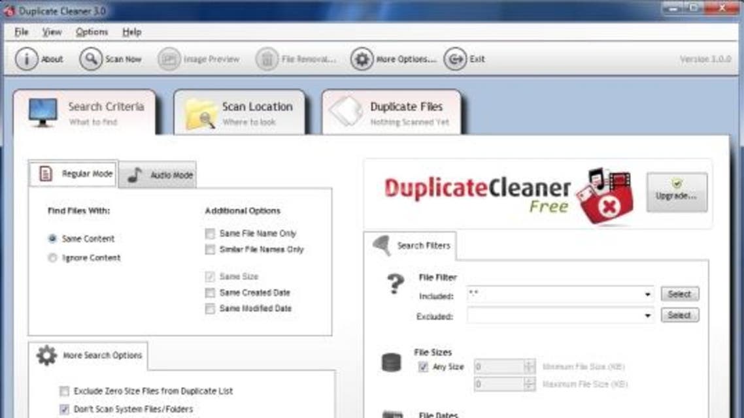Image resolution: width=744 pixels, height=418 pixels.
Task: Open the File menu
Action: click(22, 32)
